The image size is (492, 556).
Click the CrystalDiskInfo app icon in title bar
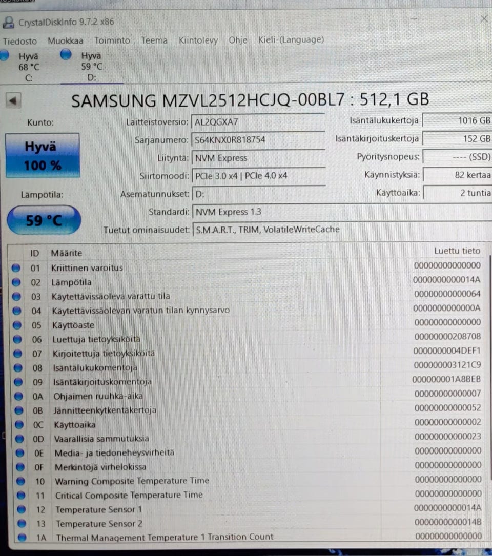(x=8, y=23)
